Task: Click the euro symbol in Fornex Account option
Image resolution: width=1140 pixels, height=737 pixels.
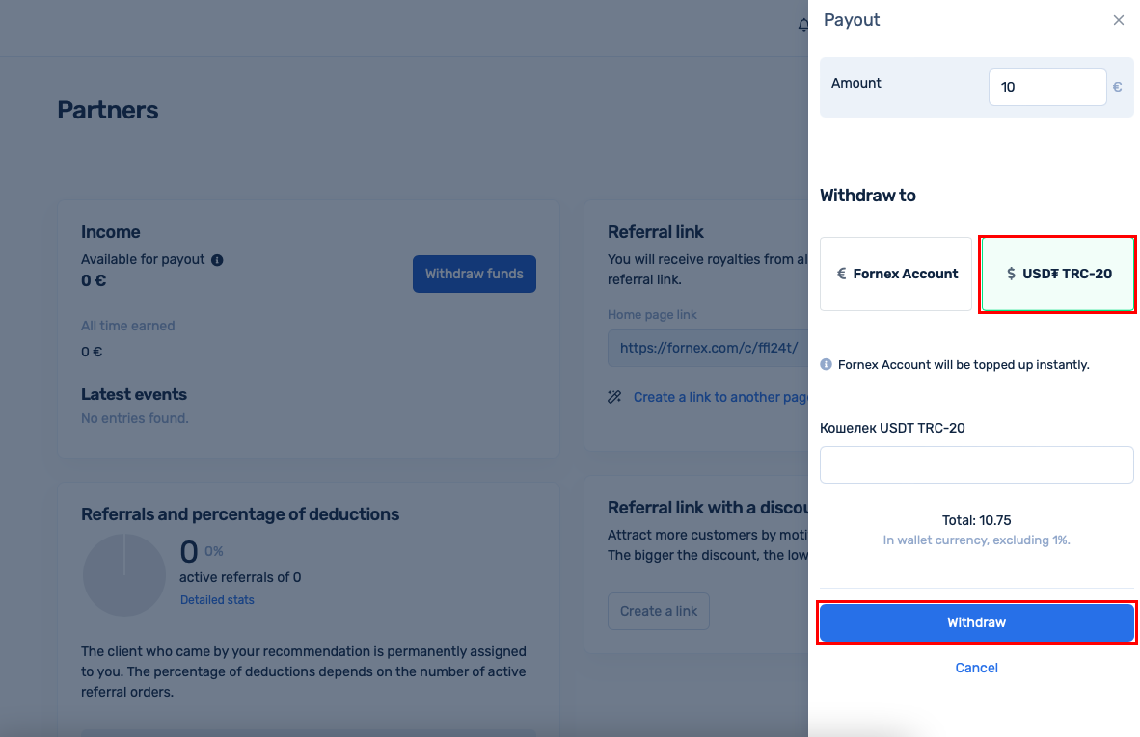Action: (841, 274)
